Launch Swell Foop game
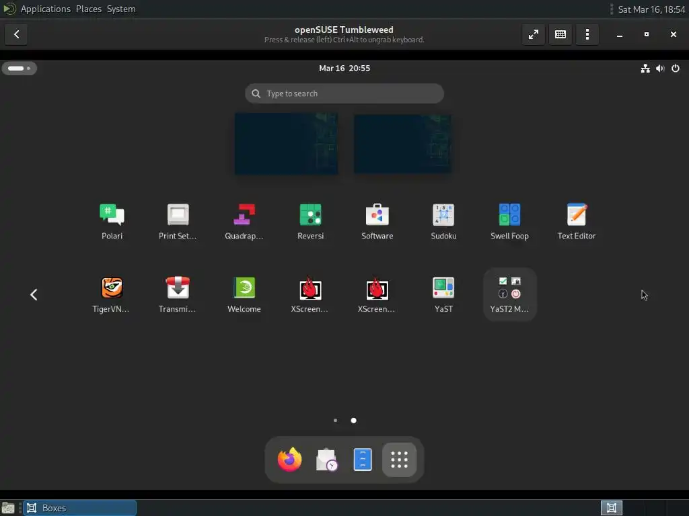Image resolution: width=689 pixels, height=516 pixels. [x=510, y=222]
